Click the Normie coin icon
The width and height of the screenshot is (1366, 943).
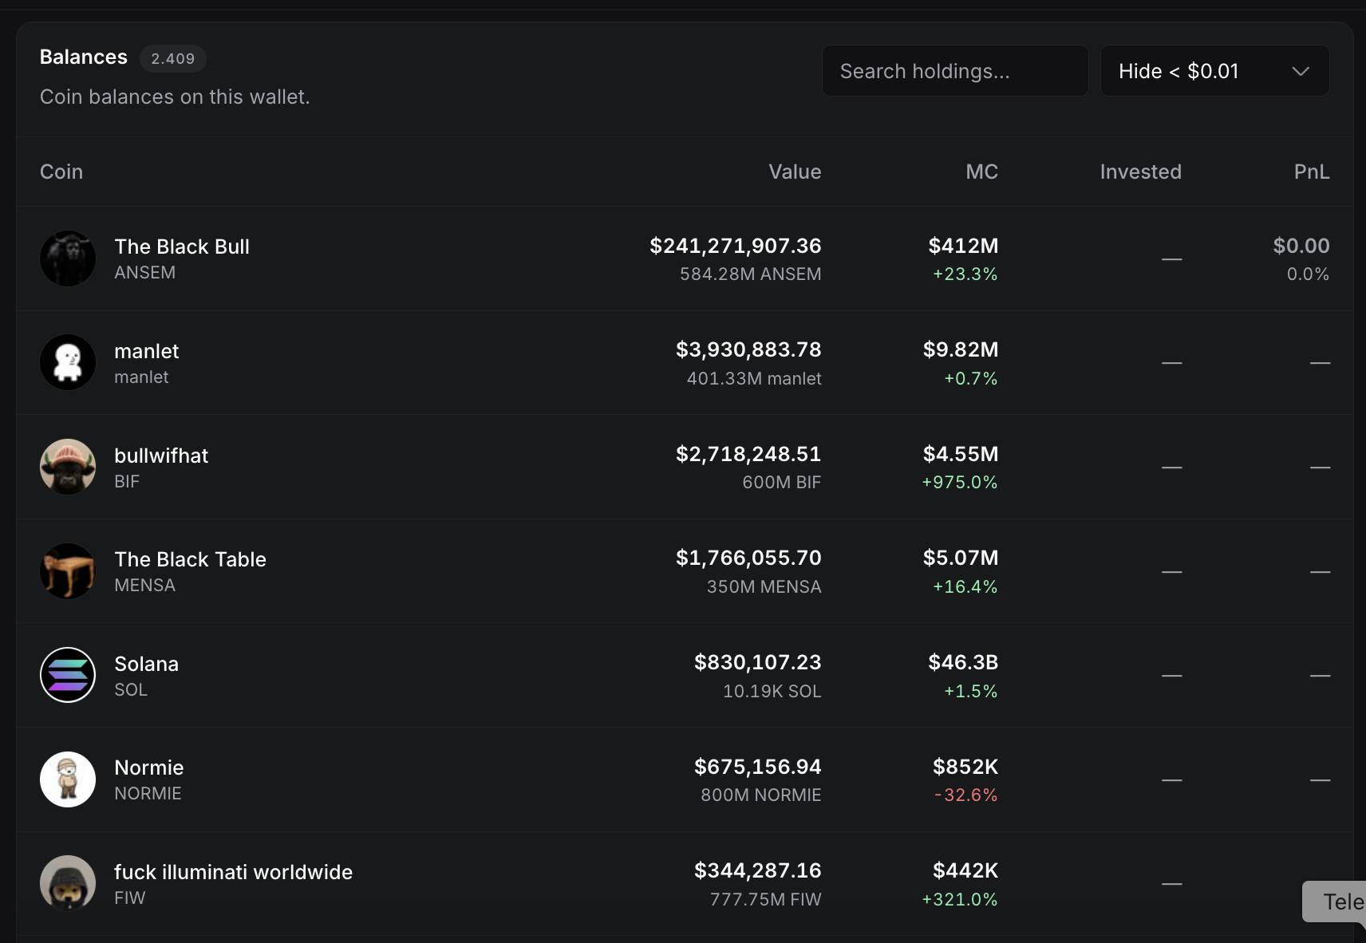68,779
